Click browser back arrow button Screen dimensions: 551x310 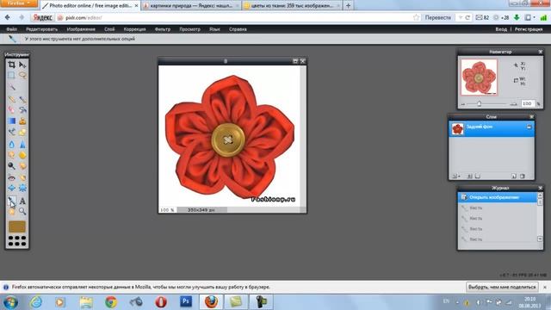coord(7,17)
